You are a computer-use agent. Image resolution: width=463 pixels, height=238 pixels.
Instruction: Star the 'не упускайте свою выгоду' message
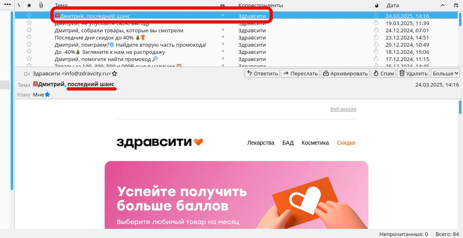coord(29,23)
